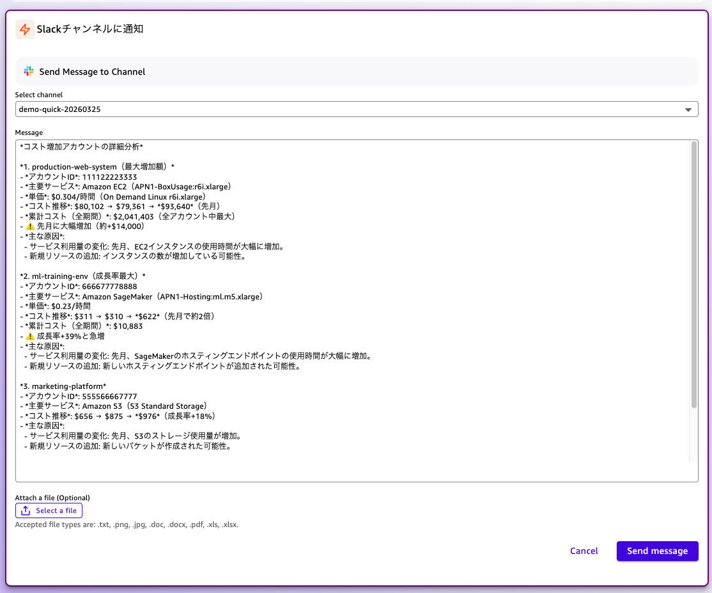Click the production-web-system heading in message
712x593 pixels.
(x=96, y=167)
